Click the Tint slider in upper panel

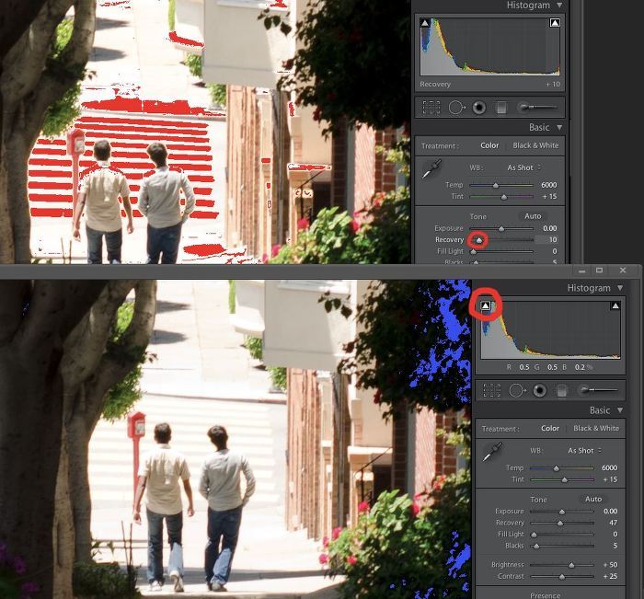pyautogui.click(x=501, y=197)
